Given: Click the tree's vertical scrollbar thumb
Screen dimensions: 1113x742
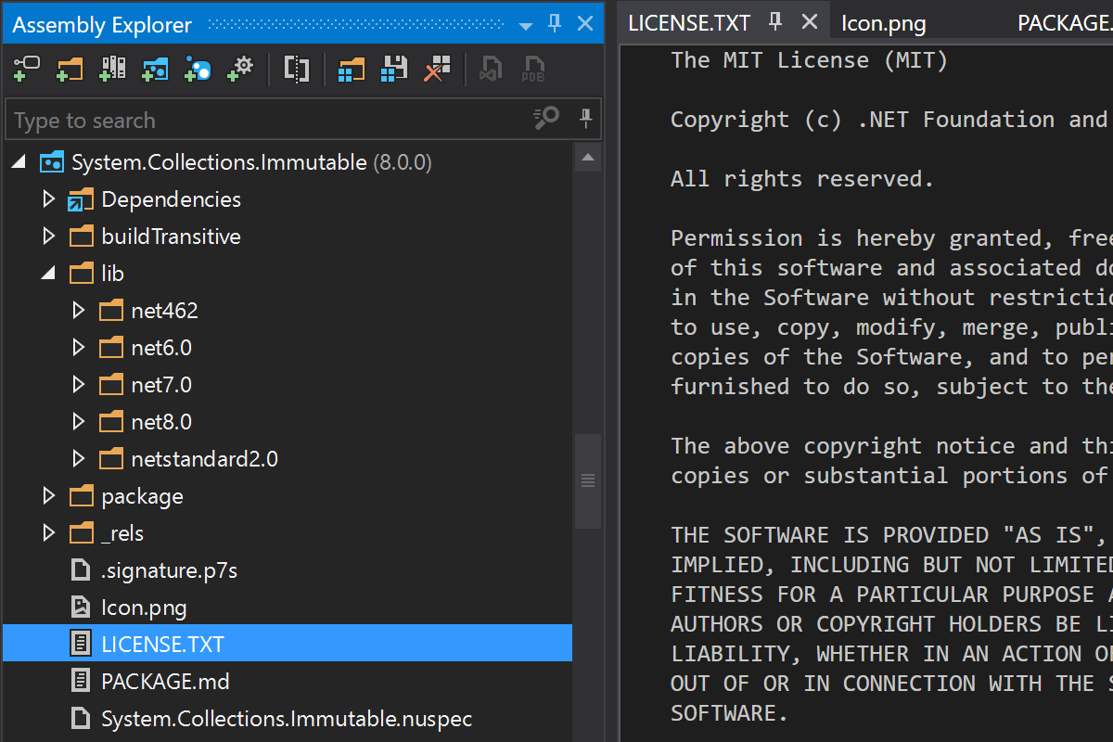Looking at the screenshot, I should pyautogui.click(x=587, y=480).
